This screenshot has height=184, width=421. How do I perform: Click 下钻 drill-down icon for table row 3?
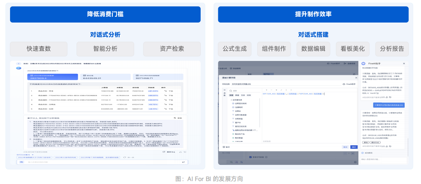pos(166,100)
